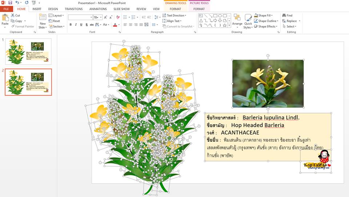Open Quick Styles gallery

coord(248,21)
